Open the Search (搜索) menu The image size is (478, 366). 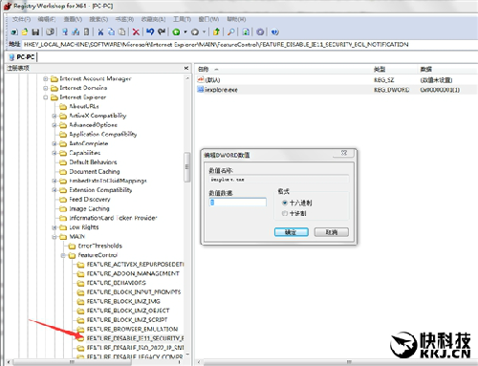click(x=98, y=19)
